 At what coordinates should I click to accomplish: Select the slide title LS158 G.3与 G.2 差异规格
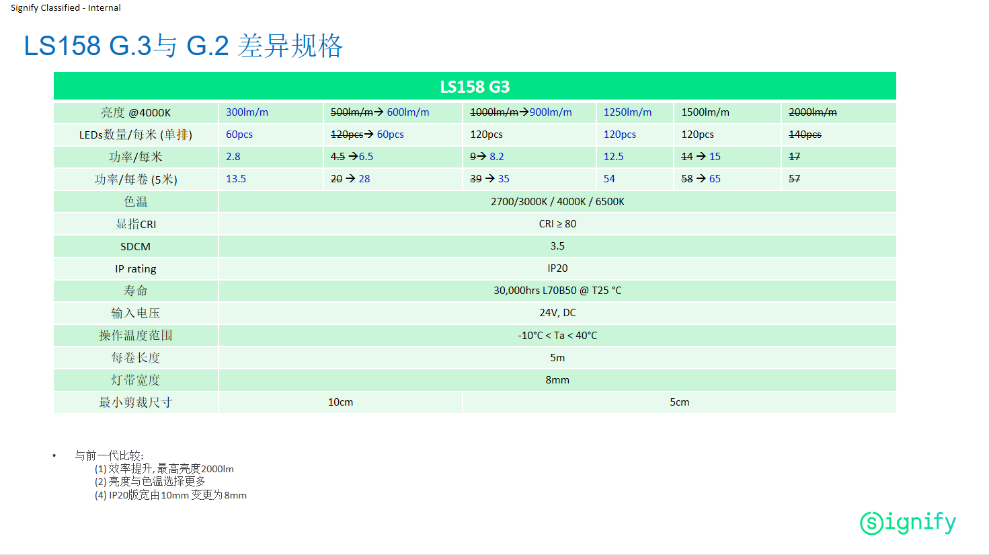pyautogui.click(x=183, y=46)
